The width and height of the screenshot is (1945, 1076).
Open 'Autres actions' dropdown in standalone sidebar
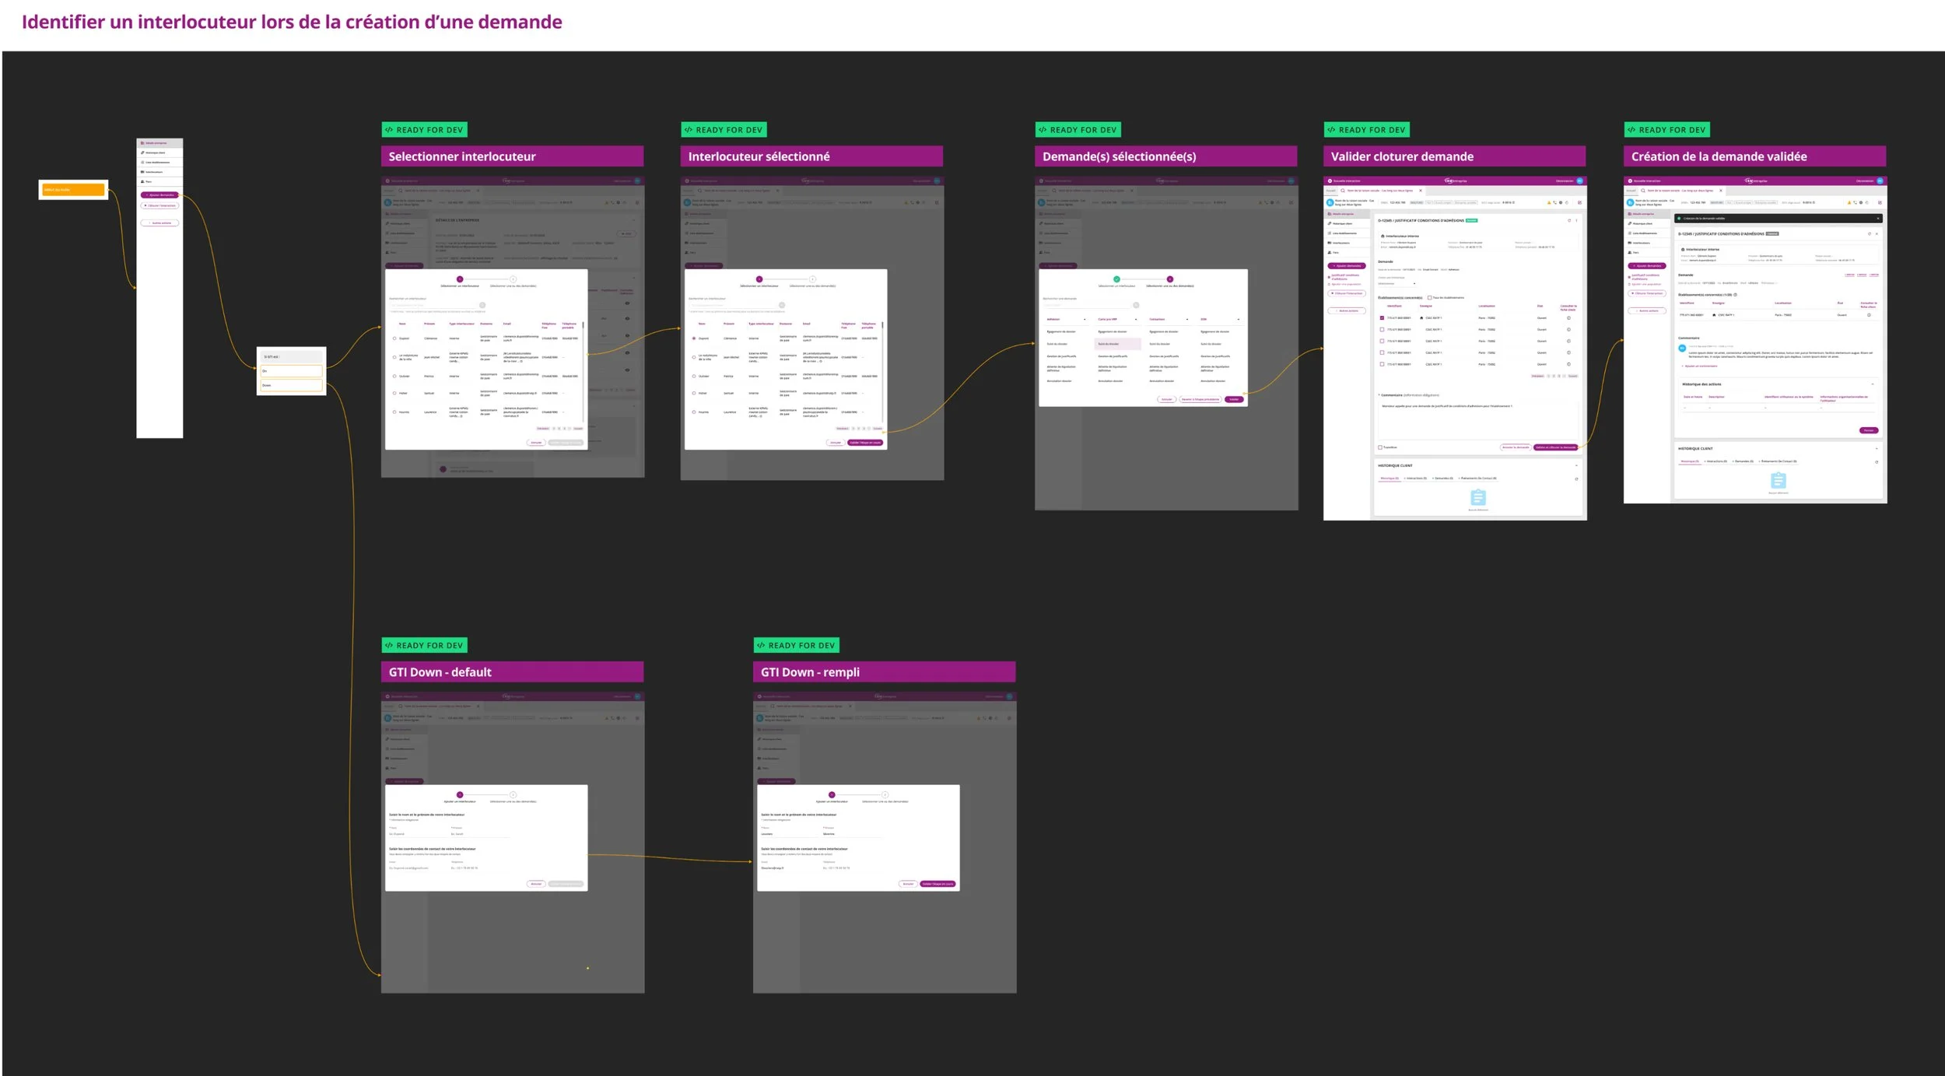coord(159,223)
